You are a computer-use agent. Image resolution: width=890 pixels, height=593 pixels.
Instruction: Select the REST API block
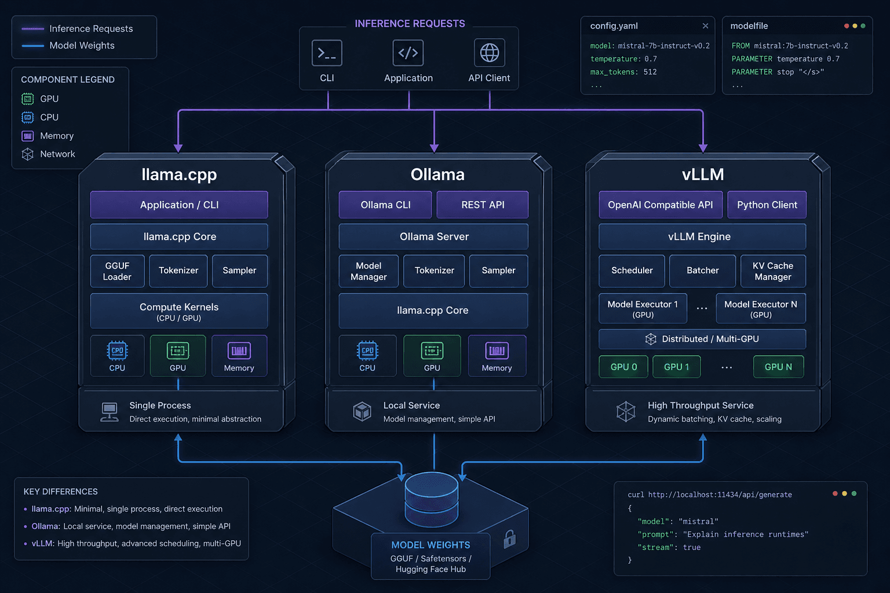click(483, 205)
